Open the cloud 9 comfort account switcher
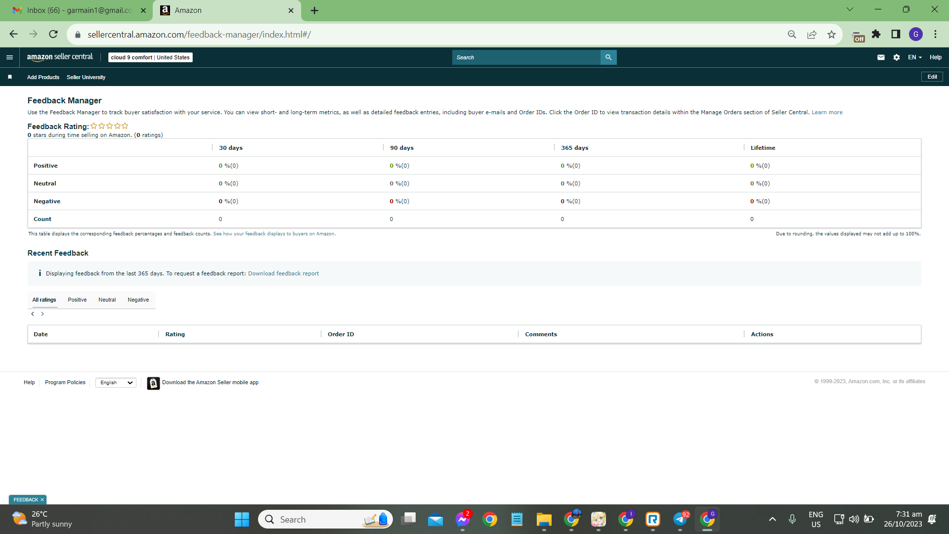Viewport: 949px width, 534px height. (x=150, y=57)
